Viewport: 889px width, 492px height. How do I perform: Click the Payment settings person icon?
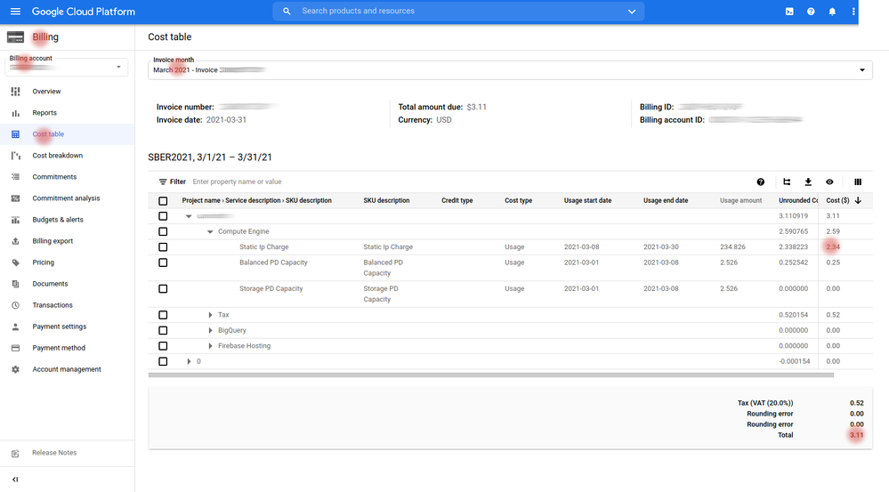click(x=15, y=327)
